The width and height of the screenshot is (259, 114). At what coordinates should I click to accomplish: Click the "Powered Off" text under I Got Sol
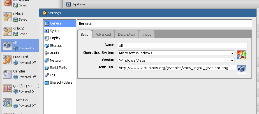pyautogui.click(x=27, y=106)
